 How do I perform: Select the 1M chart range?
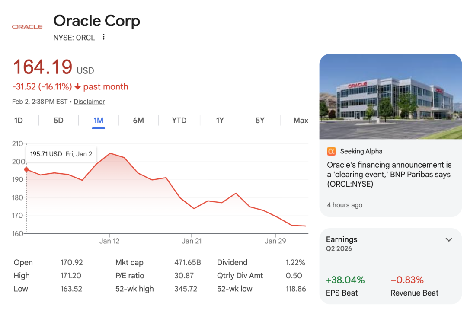point(99,121)
